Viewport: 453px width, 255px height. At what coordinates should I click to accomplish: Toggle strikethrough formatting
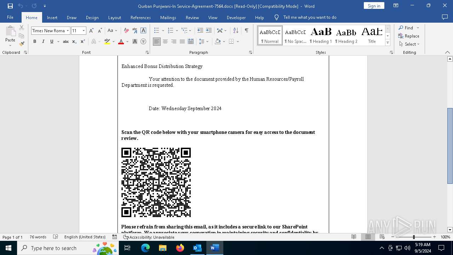66,41
